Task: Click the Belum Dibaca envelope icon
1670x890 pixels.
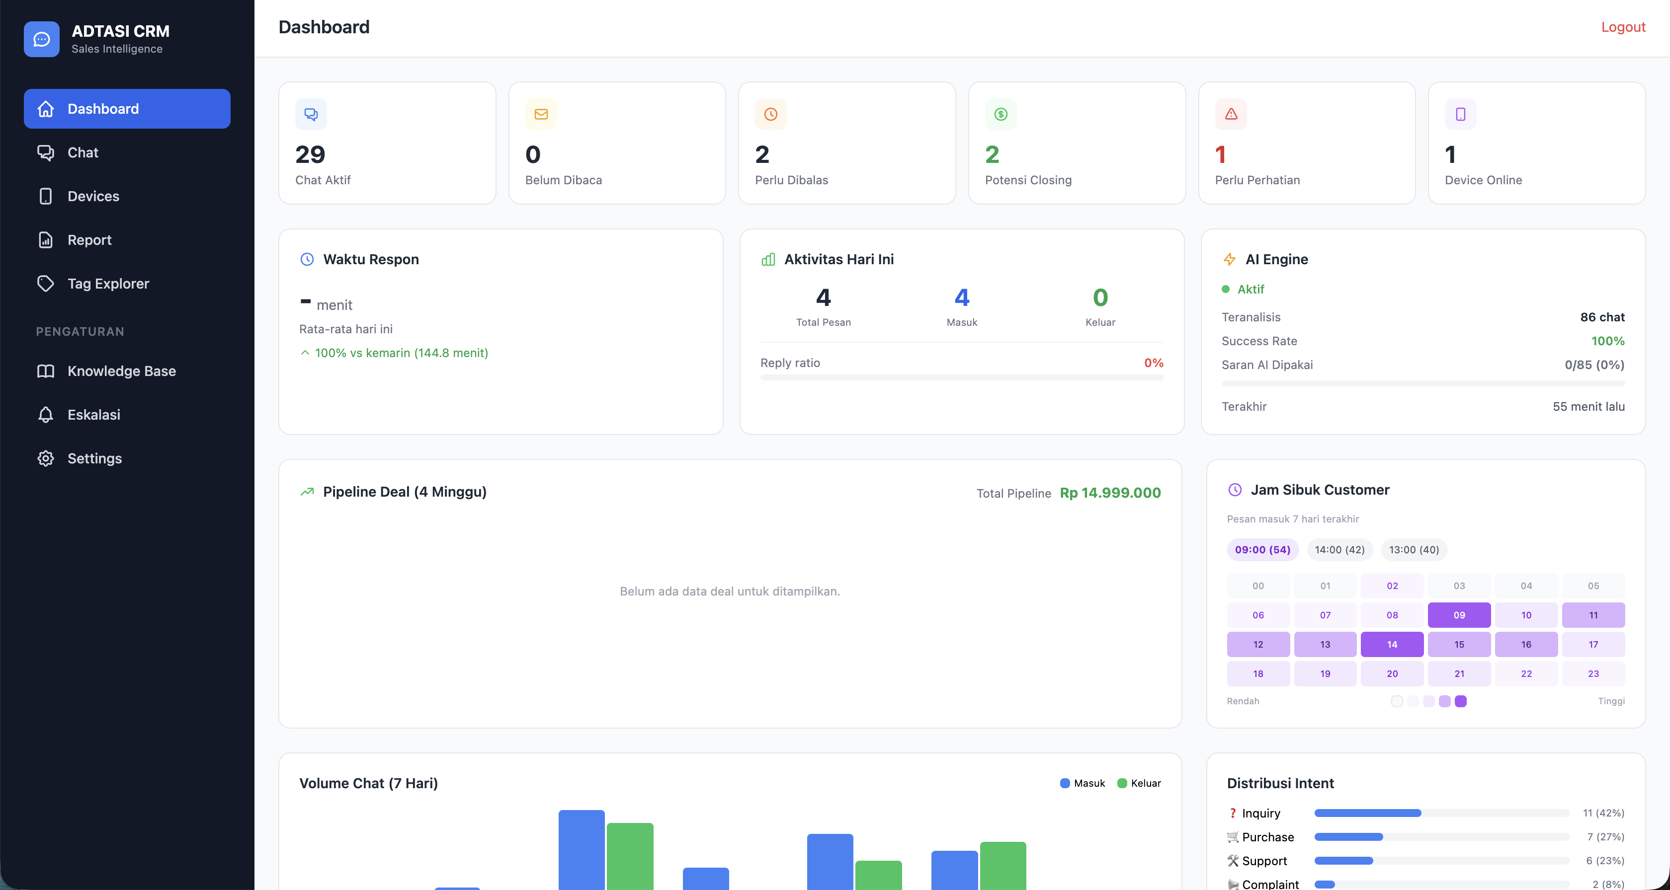Action: pyautogui.click(x=541, y=115)
